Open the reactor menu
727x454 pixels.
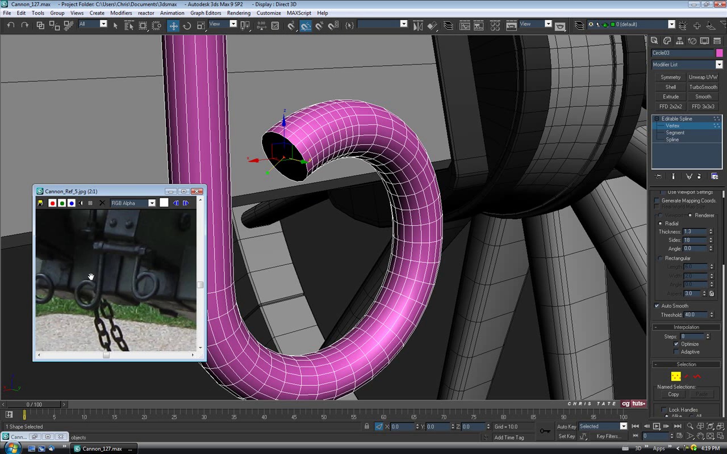tap(146, 12)
